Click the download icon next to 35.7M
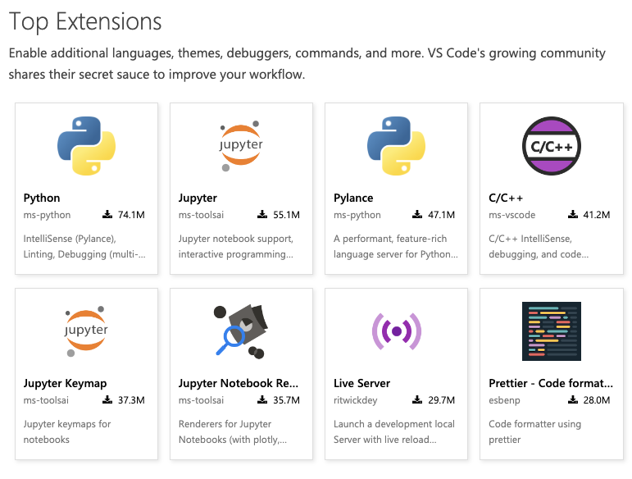The image size is (632, 479). coord(262,399)
